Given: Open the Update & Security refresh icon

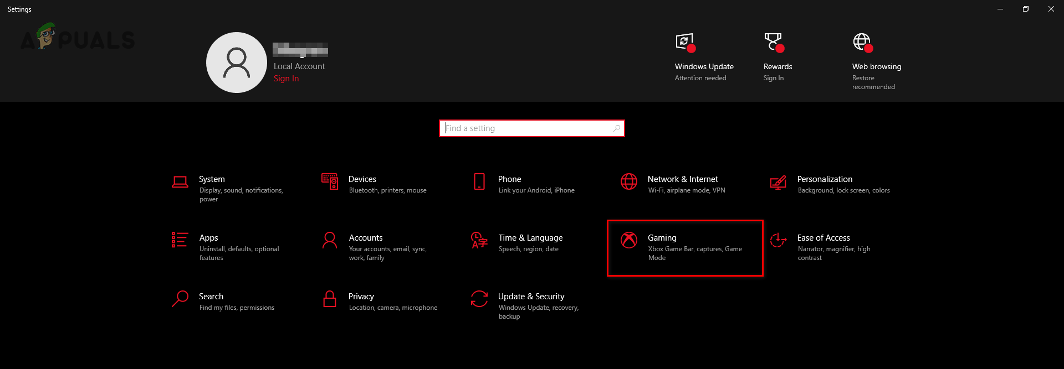Looking at the screenshot, I should click(479, 299).
